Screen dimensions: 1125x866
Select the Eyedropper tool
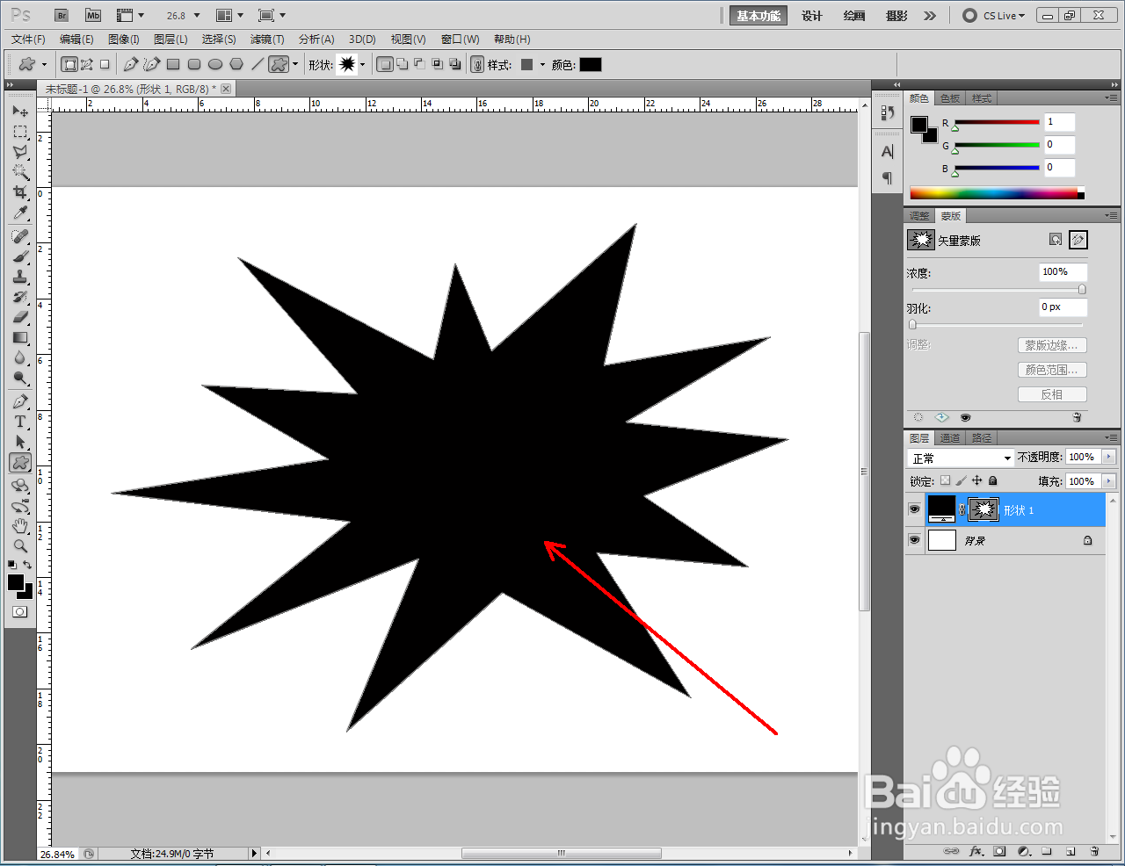pyautogui.click(x=20, y=213)
